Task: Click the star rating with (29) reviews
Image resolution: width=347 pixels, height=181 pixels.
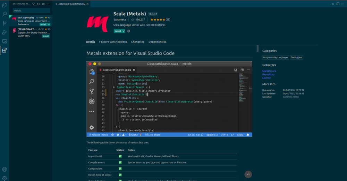Action: coord(160,19)
